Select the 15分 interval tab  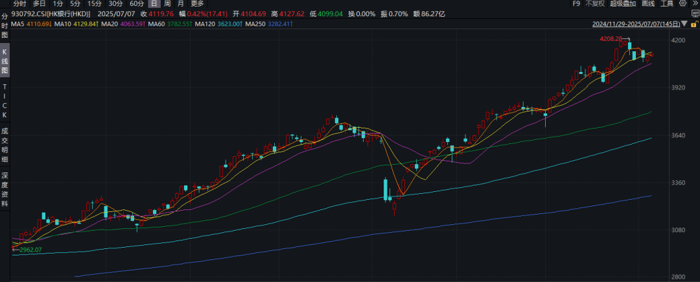coord(95,4)
